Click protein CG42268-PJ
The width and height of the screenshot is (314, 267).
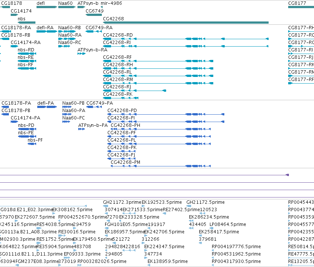tap(121, 159)
